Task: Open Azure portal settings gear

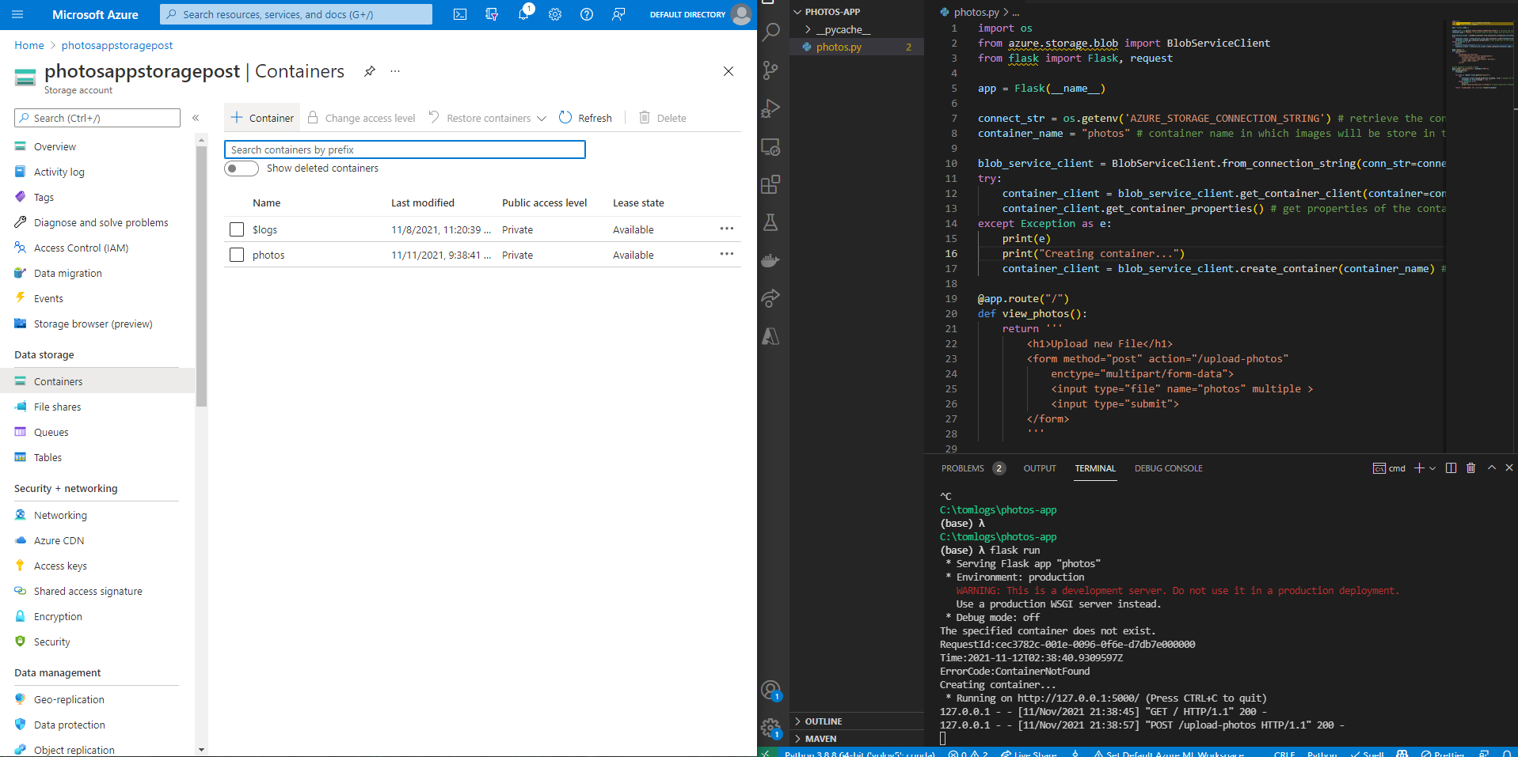Action: coord(555,14)
